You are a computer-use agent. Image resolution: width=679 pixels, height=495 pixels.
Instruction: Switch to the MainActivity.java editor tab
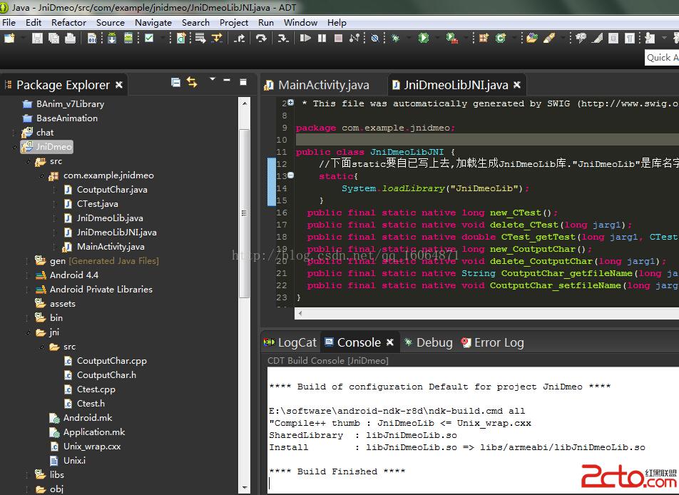pyautogui.click(x=323, y=85)
